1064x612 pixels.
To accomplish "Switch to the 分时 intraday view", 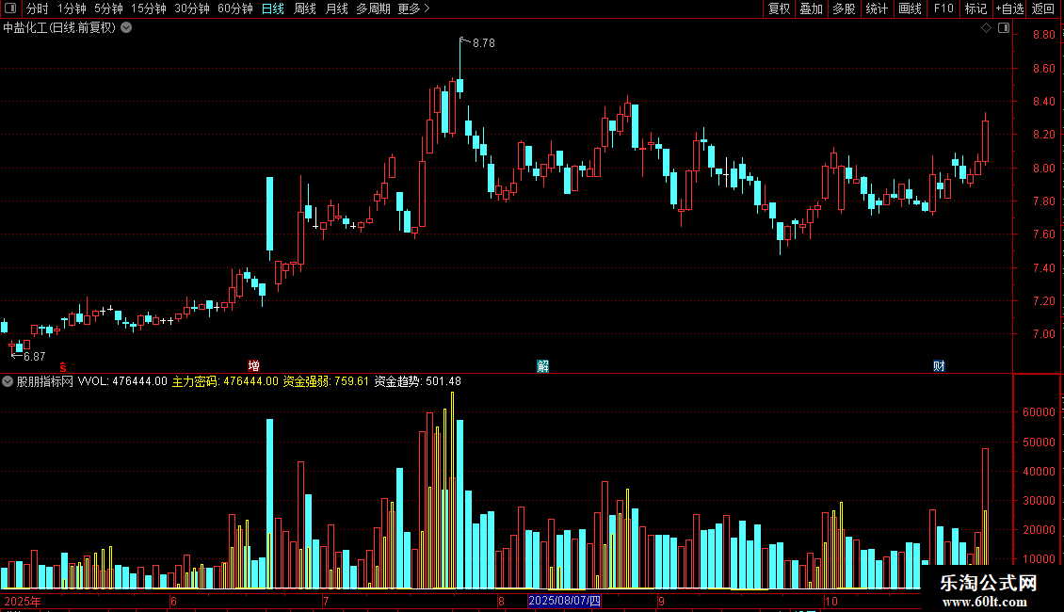I will [38, 8].
